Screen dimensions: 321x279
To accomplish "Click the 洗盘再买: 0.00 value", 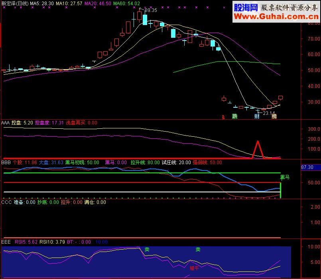I will [x=81, y=123].
